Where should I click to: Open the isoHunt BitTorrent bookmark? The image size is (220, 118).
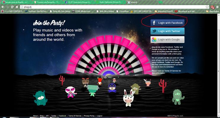[x=37, y=11]
